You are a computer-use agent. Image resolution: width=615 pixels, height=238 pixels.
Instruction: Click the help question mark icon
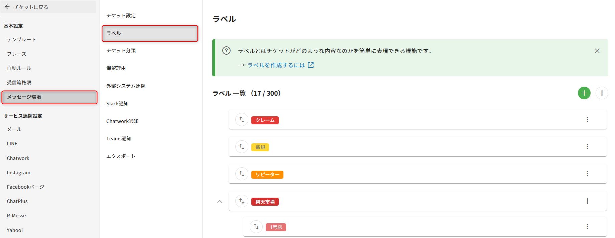226,51
